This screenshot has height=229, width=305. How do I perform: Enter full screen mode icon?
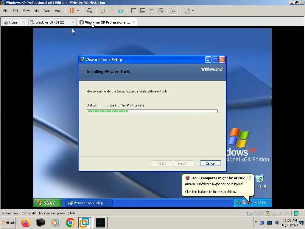tap(152, 11)
